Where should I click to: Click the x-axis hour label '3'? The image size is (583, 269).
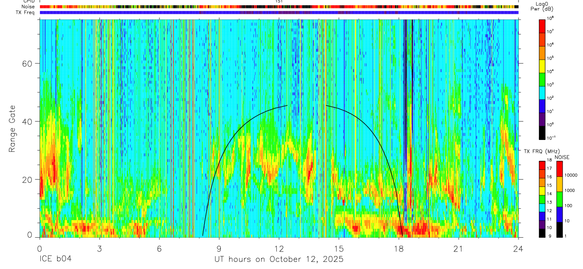(x=99, y=249)
